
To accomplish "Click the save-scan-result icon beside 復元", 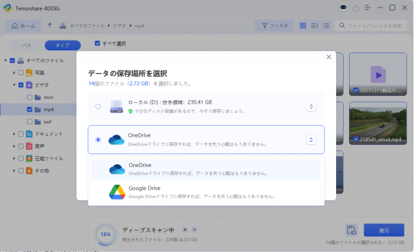I will click(351, 230).
